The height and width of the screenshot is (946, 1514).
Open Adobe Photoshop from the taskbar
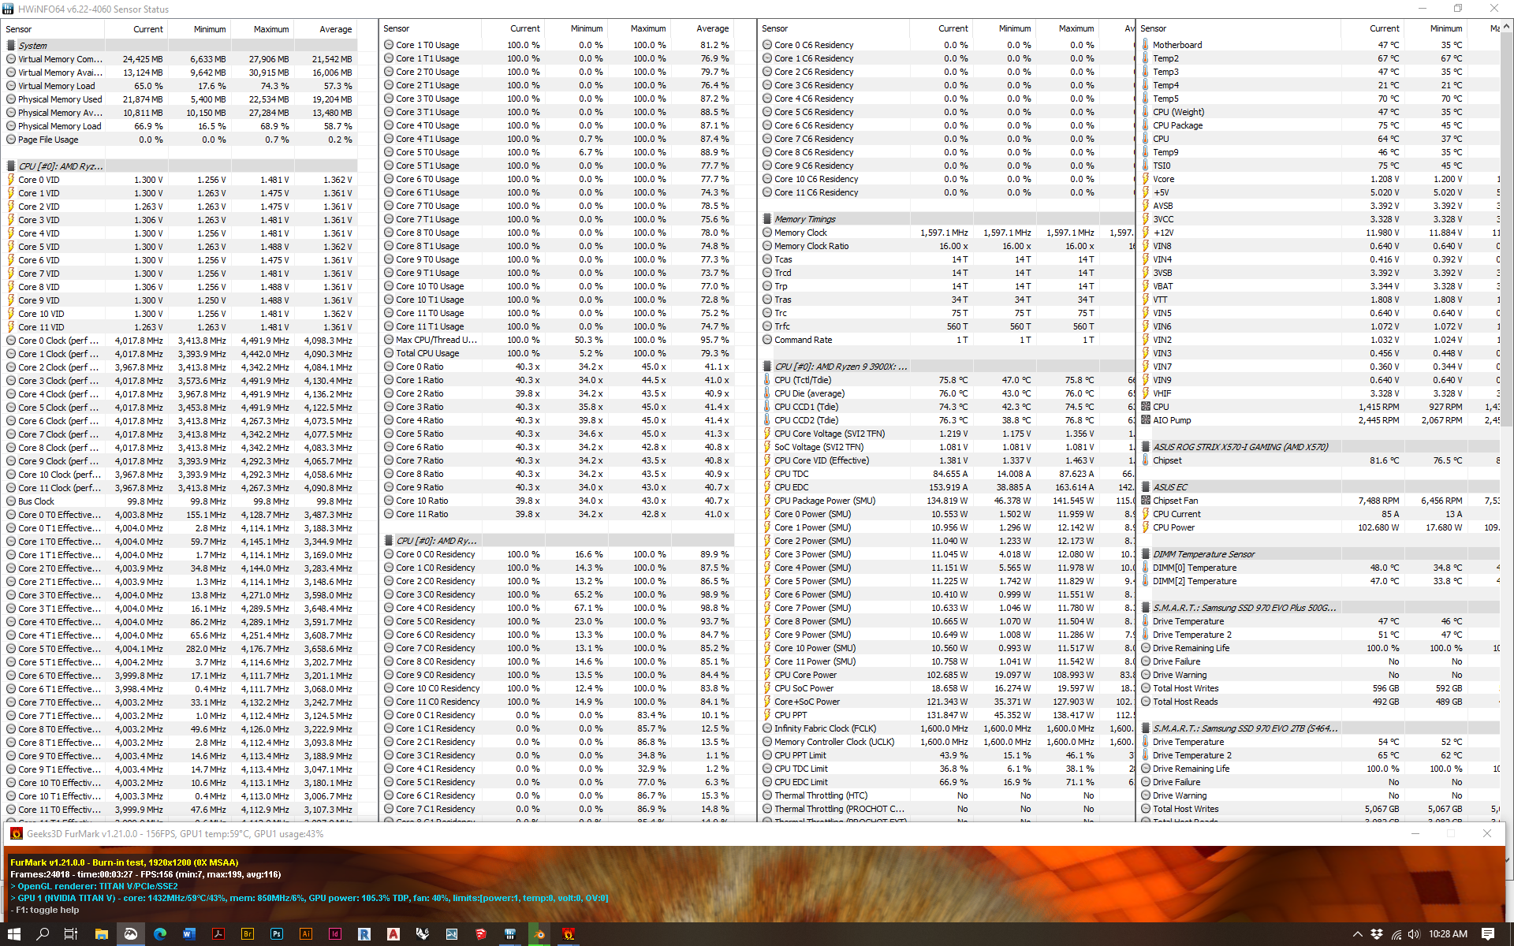click(x=277, y=934)
